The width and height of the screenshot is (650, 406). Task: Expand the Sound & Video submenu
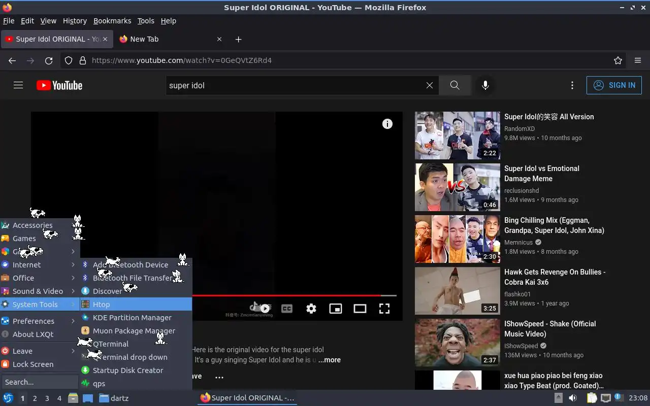tap(40, 291)
